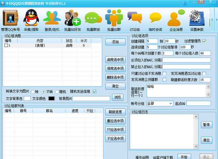Open 讨论组 speech bubbles icon
218x159 pixels.
pyautogui.click(x=135, y=18)
